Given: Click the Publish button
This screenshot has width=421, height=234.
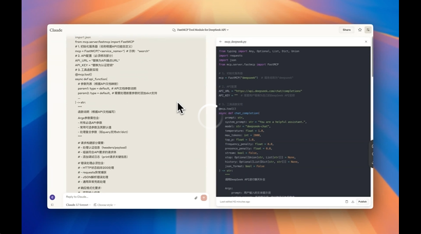Looking at the screenshot, I should point(362,202).
